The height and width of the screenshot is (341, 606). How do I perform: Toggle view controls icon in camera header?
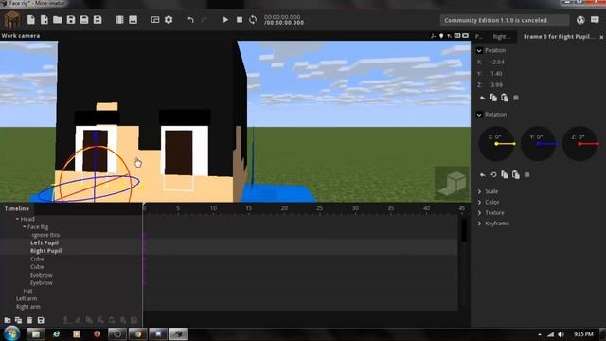pos(433,36)
